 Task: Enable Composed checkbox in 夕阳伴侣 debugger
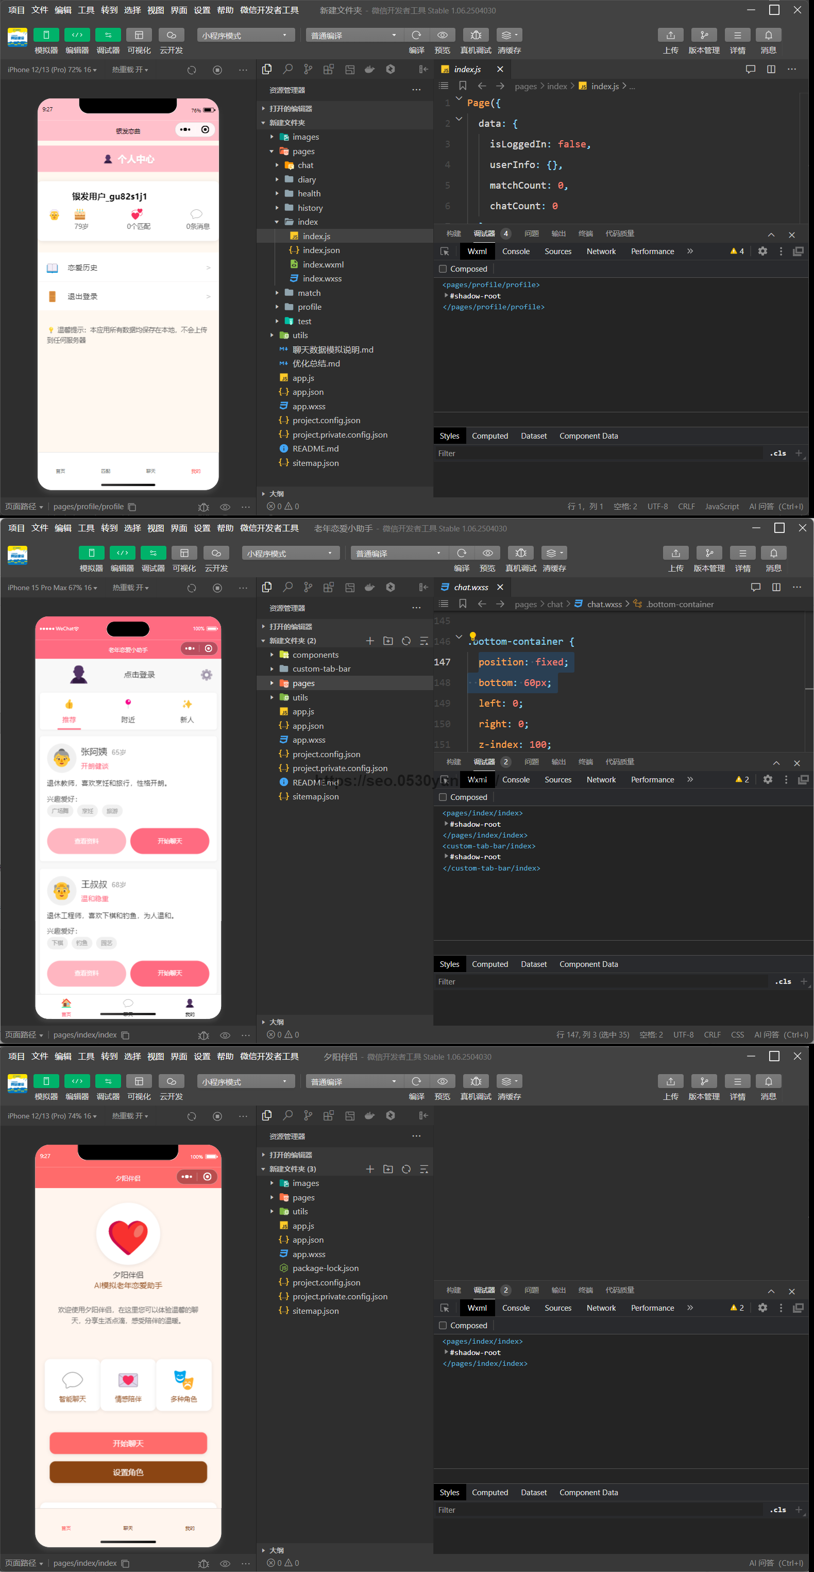click(443, 1326)
